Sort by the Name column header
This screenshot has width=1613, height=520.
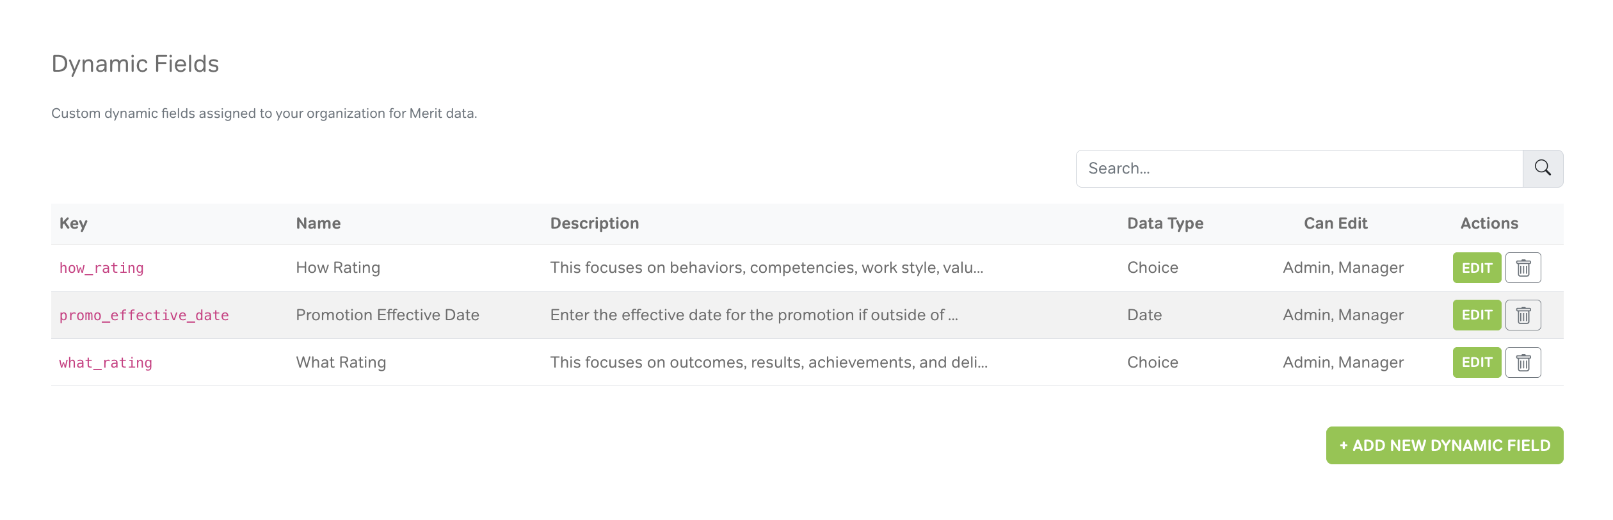pos(318,223)
